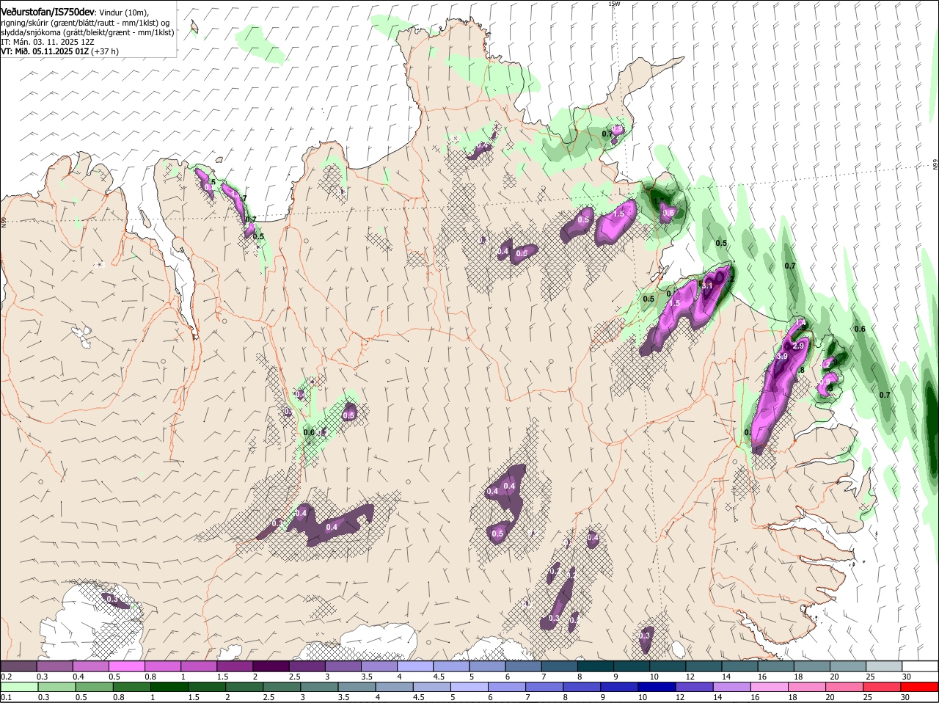Select the 1.5 dark purple swatch, upper legend

click(235, 666)
